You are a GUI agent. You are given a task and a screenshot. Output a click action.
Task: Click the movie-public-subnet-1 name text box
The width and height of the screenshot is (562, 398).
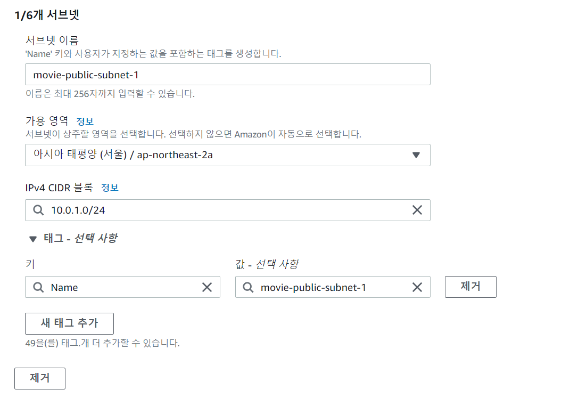point(227,74)
